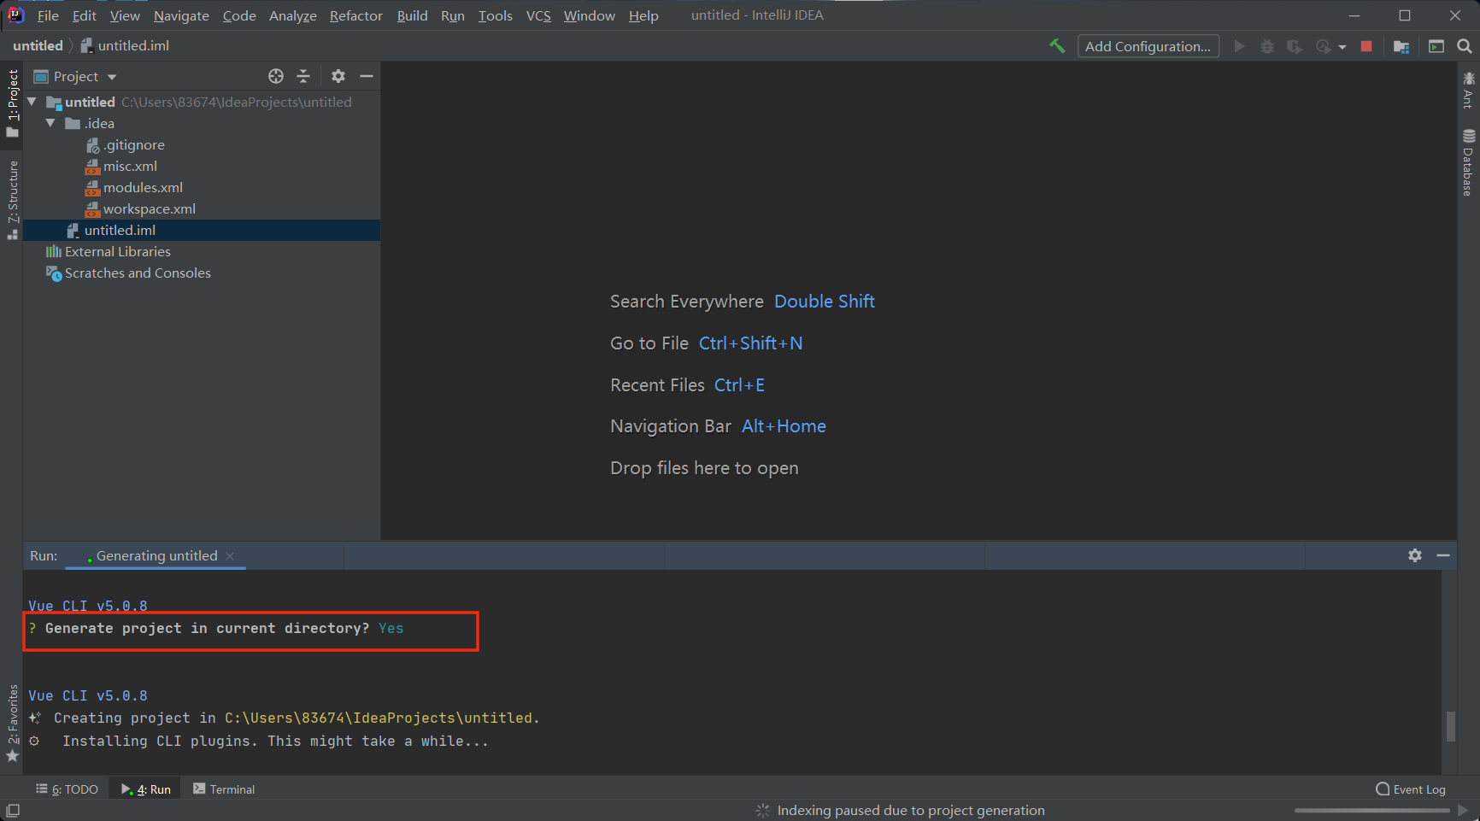Switch to the 4: Run tool window
1480x821 pixels.
coord(146,789)
